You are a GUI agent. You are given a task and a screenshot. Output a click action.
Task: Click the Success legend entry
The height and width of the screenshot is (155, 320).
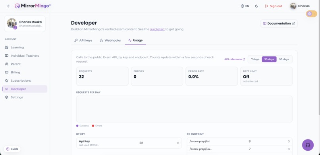83,126
